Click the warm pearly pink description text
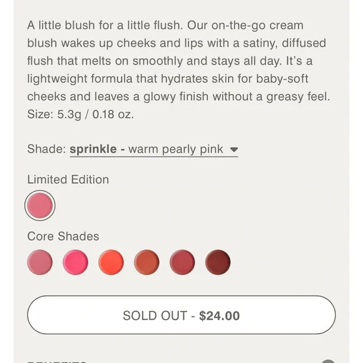 (176, 150)
